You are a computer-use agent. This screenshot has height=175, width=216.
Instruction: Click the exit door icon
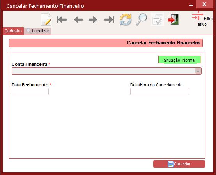tap(173, 19)
